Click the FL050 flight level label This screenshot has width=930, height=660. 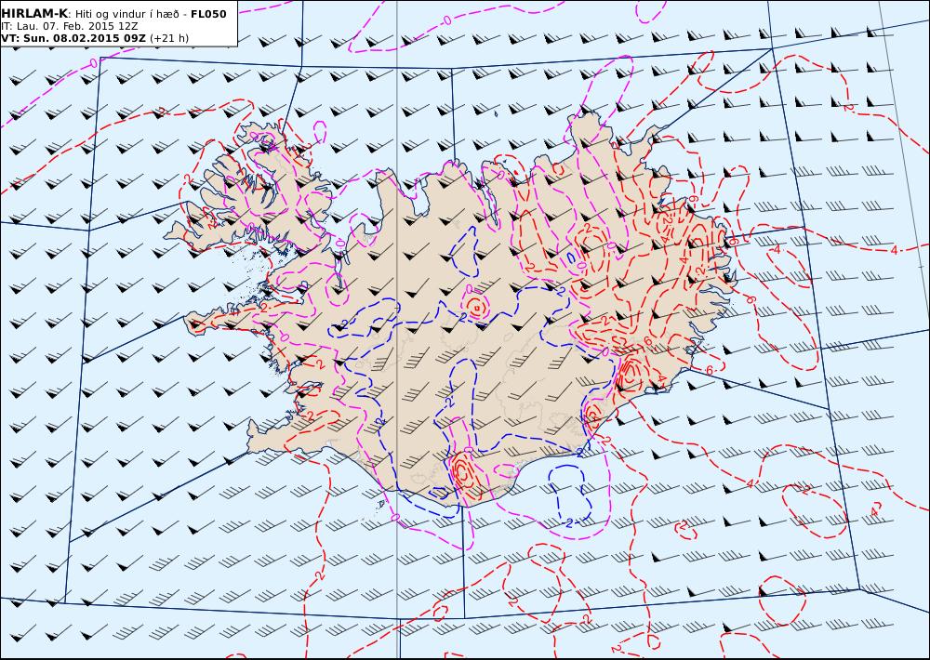[x=208, y=14]
